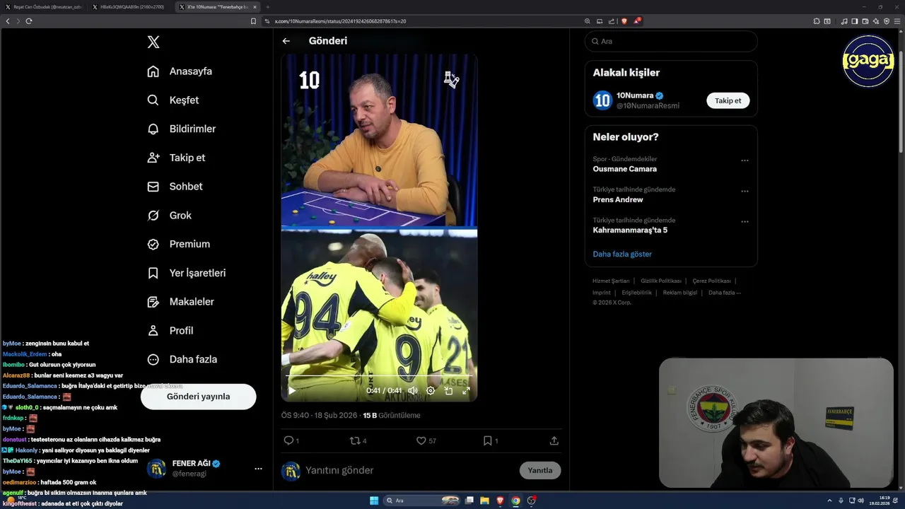Open Makaleler articles
Viewport: 905px width, 509px height.
(180, 302)
